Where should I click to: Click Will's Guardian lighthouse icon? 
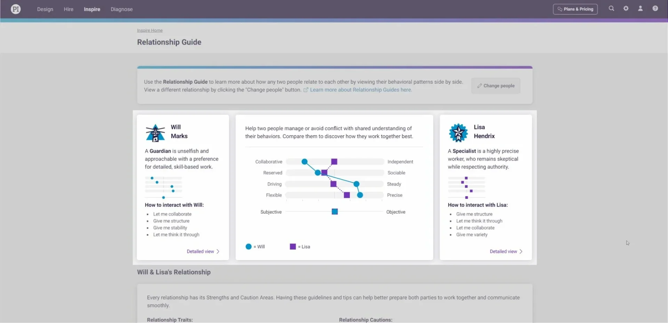click(x=155, y=133)
